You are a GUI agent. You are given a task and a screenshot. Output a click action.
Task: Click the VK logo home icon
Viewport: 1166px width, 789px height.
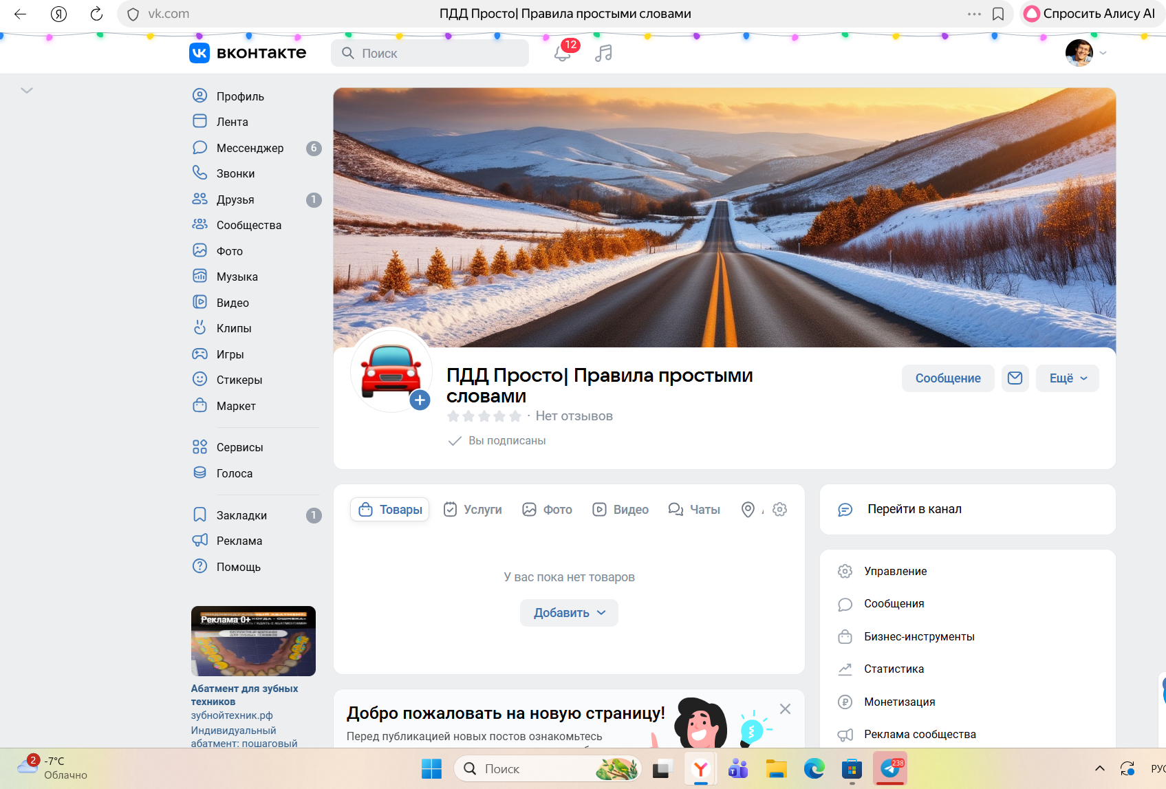199,53
